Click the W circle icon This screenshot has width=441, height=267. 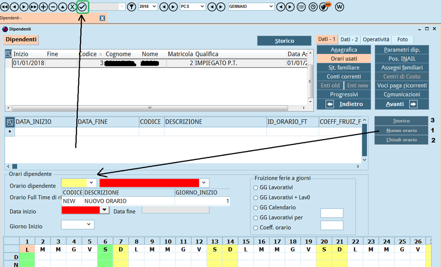click(339, 7)
